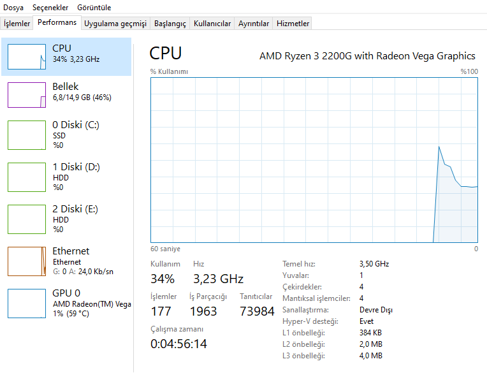
Task: Open the Hizmetler tab
Action: 293,24
